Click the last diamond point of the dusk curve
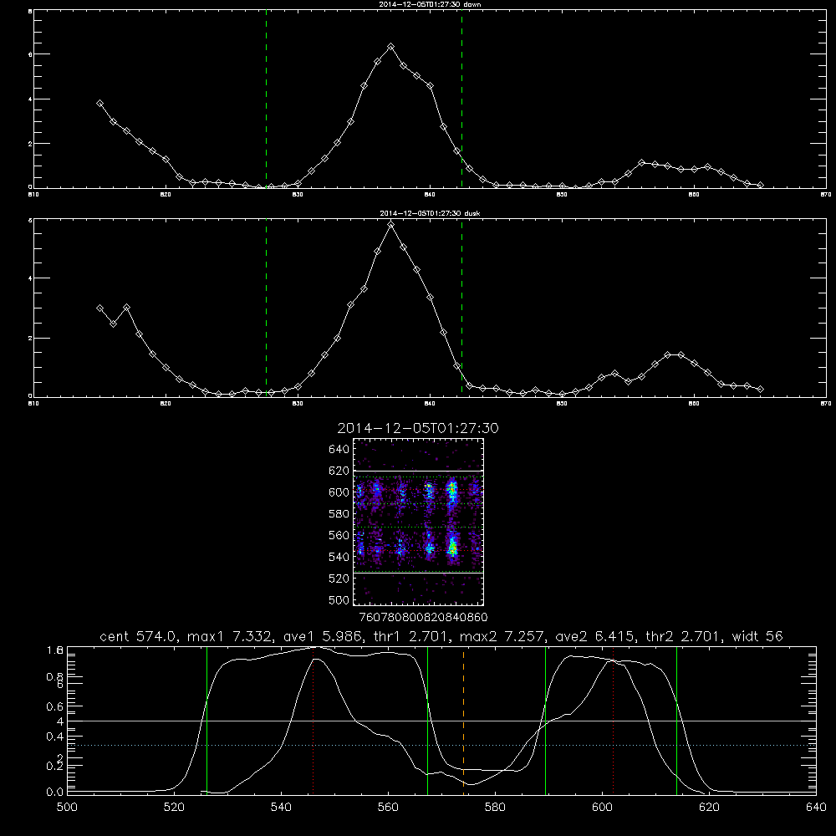This screenshot has width=836, height=836. coord(760,390)
